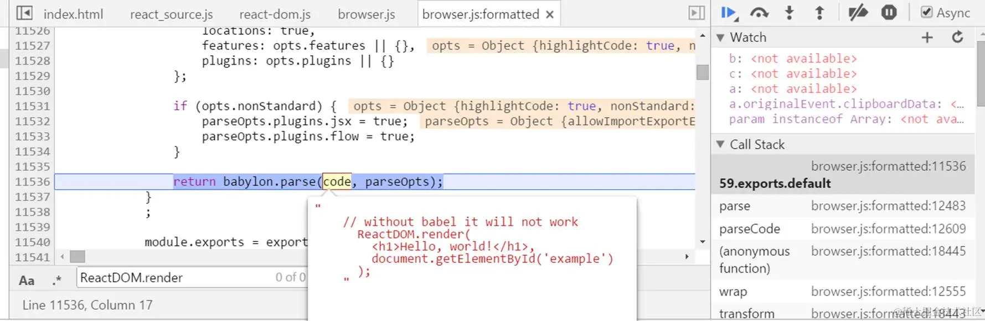Toggle pause on exceptions
This screenshot has width=985, height=321.
(889, 13)
